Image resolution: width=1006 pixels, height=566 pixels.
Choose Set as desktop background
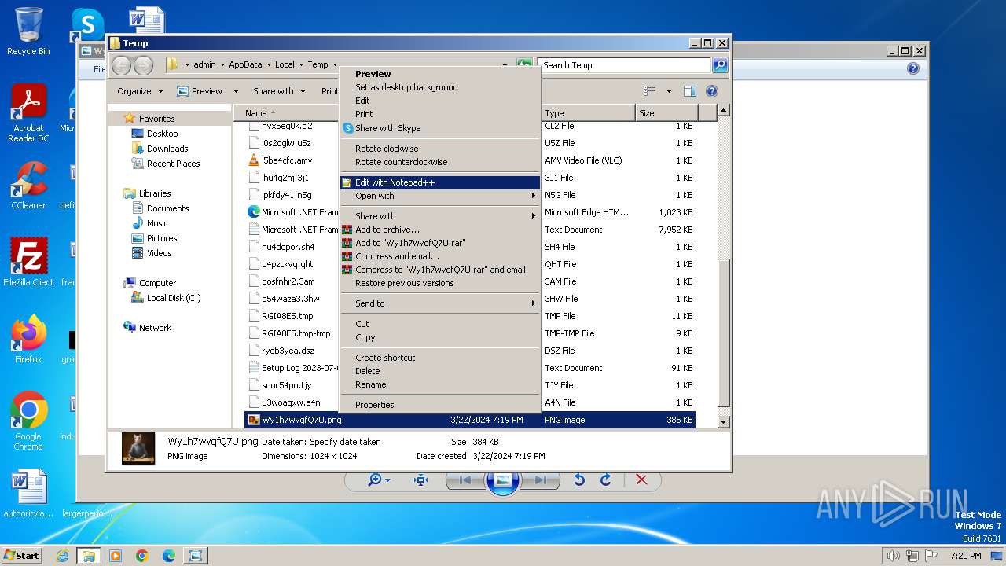[440, 87]
